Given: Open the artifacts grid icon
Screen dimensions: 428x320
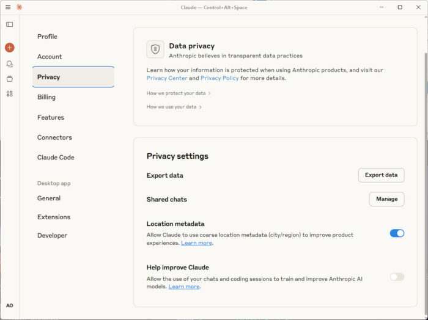Looking at the screenshot, I should click(x=9, y=93).
